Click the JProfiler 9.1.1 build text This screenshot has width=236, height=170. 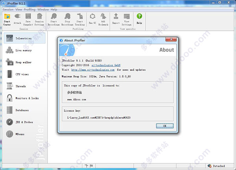tap(82, 61)
